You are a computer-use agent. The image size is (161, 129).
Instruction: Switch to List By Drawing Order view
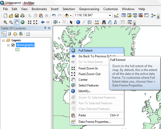click(x=4, y=34)
